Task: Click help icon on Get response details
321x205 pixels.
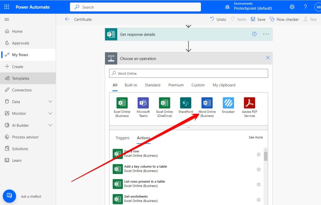Action: pyautogui.click(x=254, y=34)
